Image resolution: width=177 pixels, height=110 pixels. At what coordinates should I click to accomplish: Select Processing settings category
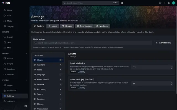coord(48,89)
